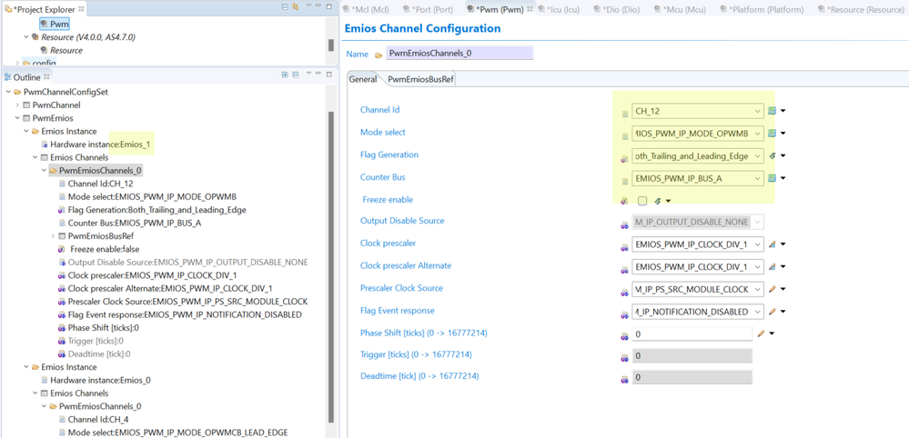Click the Name input field PwmEmiosChannels_0
Image resolution: width=909 pixels, height=438 pixels.
[x=460, y=54]
